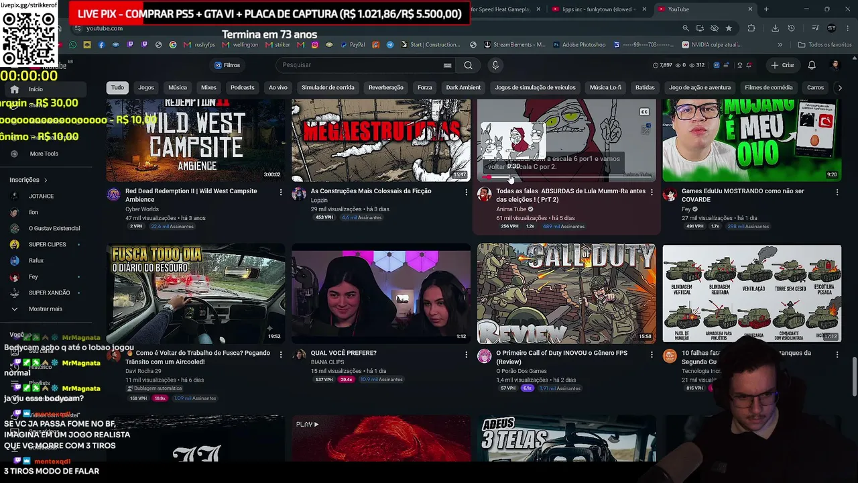The height and width of the screenshot is (483, 858).
Task: Open the PayPal bookmark
Action: coord(352,45)
